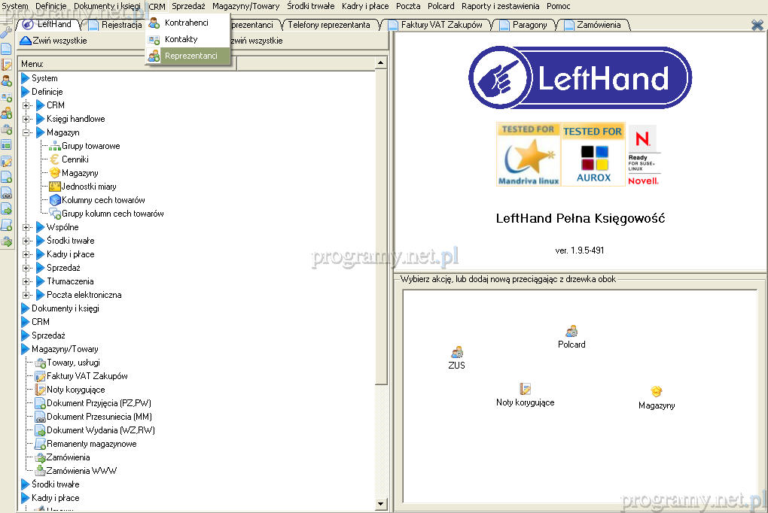Screen dimensions: 768x513
Task: Click the Noty korygujące shortcut icon
Action: click(526, 389)
